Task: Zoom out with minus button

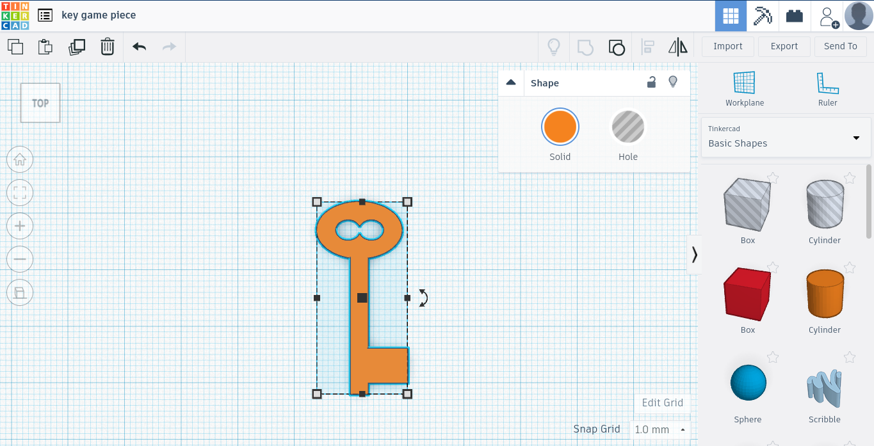Action: (20, 259)
